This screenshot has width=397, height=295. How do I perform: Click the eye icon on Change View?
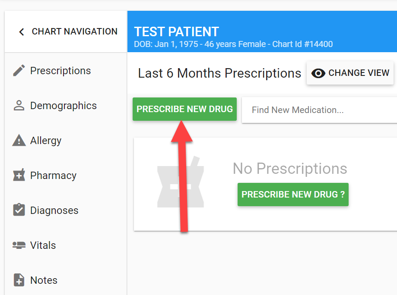click(x=318, y=73)
